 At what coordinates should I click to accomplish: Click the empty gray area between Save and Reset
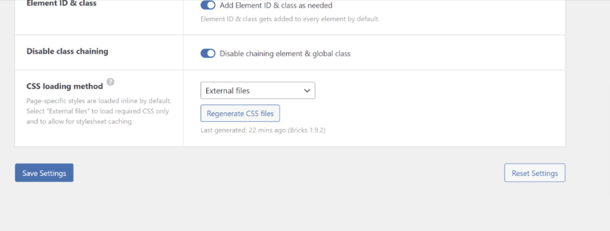coord(289,173)
